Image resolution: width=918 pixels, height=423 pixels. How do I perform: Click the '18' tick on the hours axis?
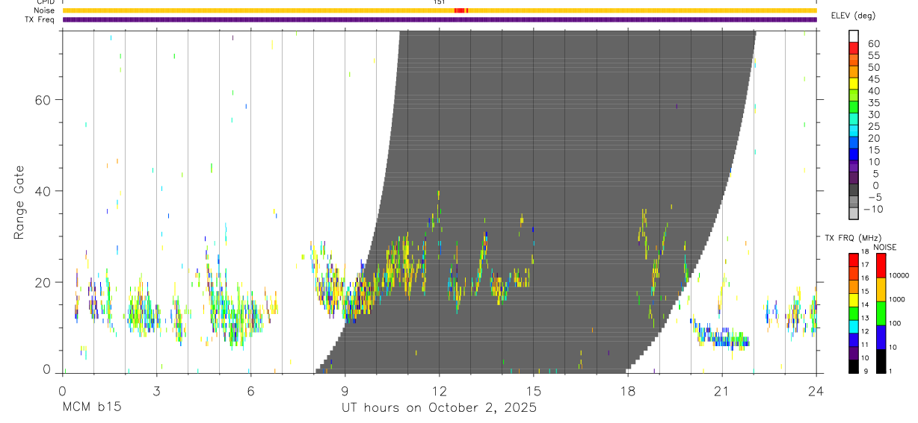click(x=627, y=391)
